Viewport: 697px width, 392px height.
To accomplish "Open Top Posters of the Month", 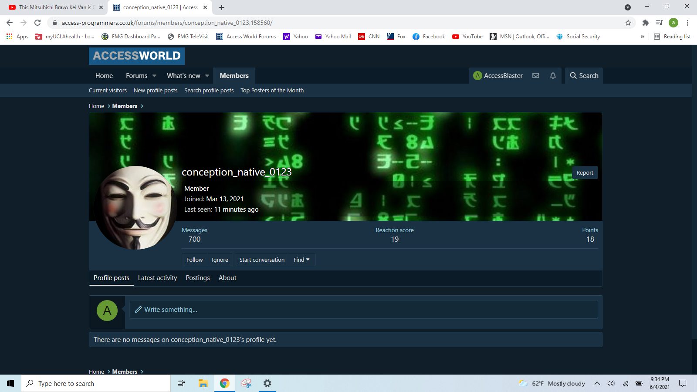I will tap(272, 90).
